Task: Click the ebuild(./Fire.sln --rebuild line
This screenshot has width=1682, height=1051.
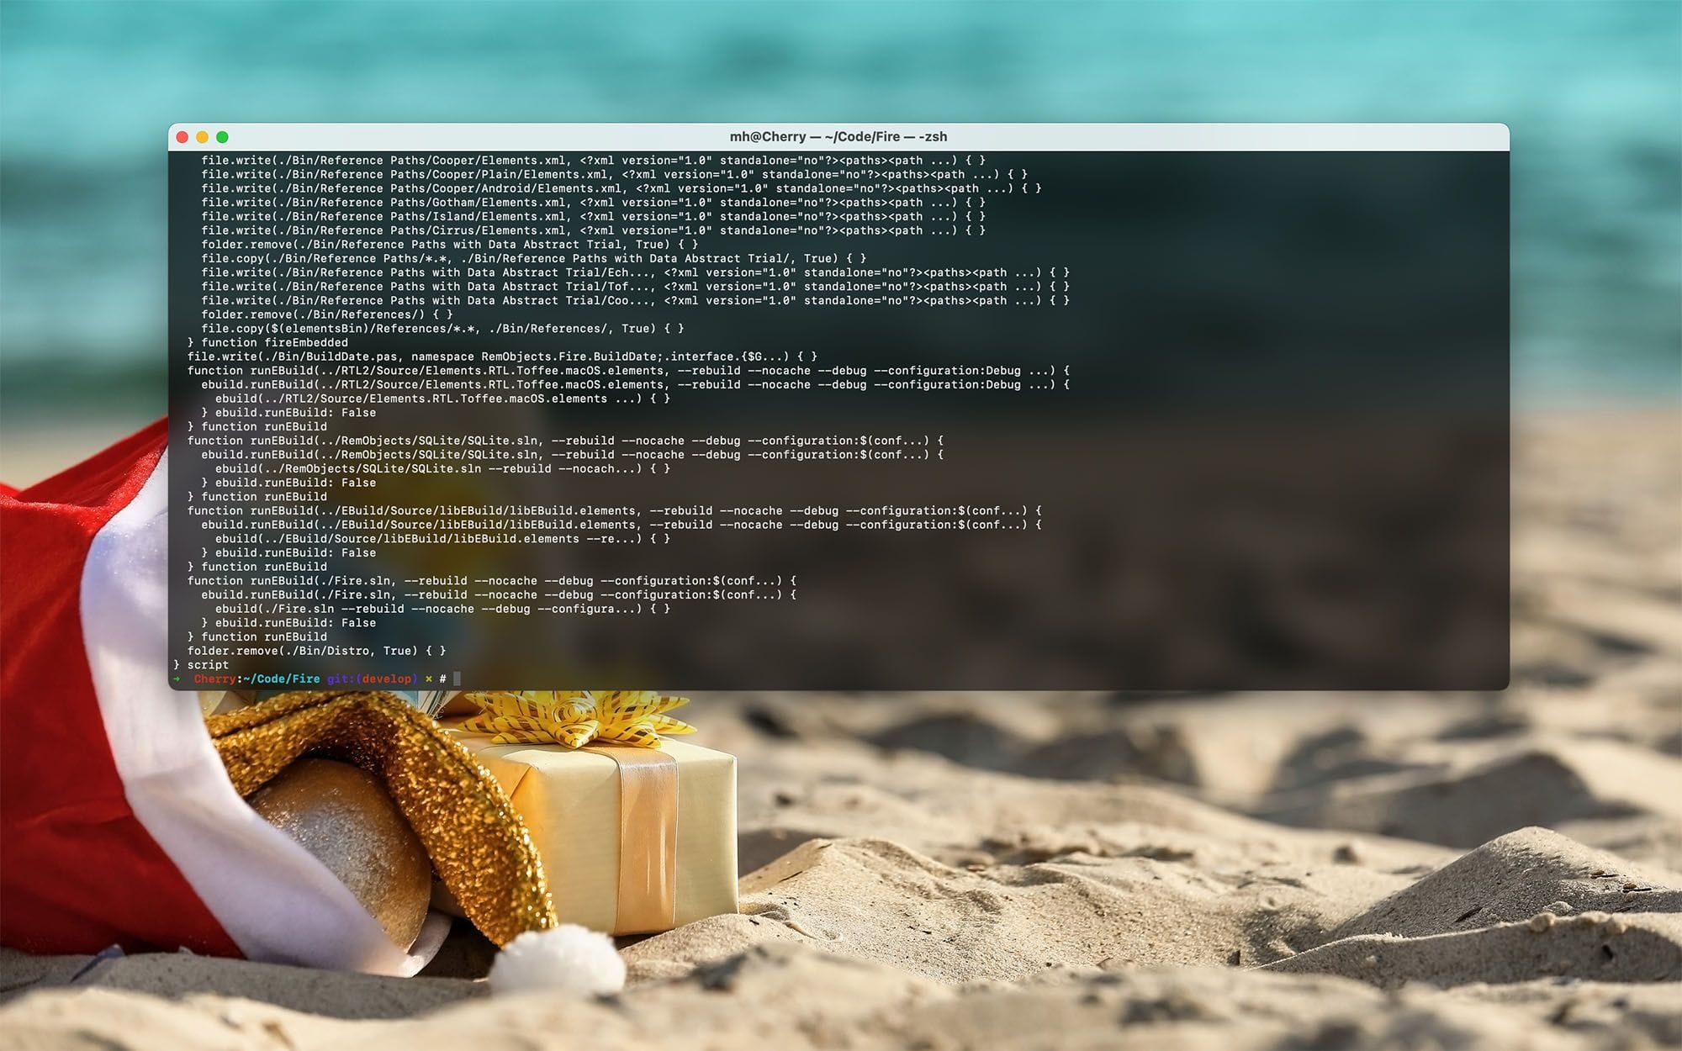Action: point(442,609)
